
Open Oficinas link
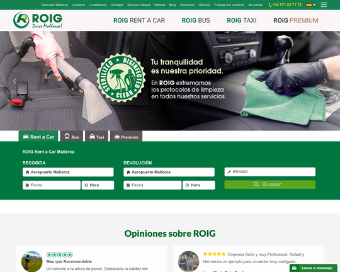[204, 5]
